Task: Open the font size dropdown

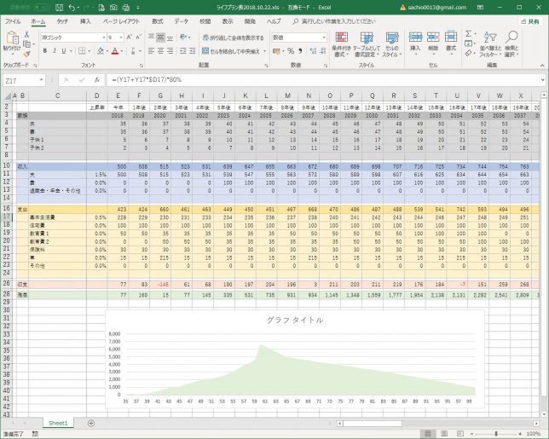Action: click(121, 38)
